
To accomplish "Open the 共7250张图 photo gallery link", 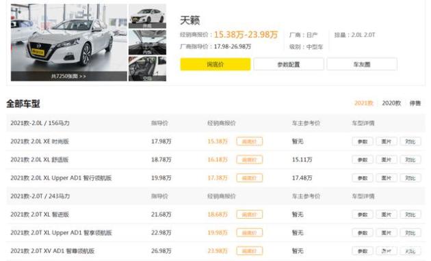I will pyautogui.click(x=68, y=76).
